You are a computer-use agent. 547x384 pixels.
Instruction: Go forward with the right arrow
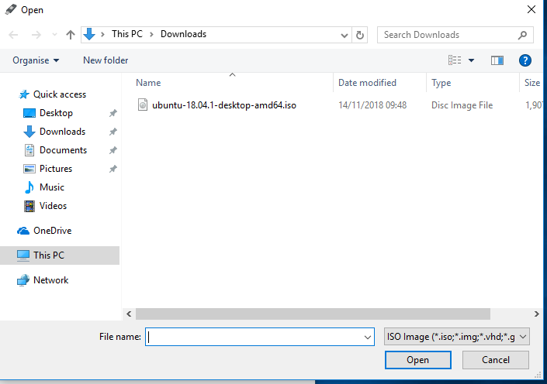pos(36,35)
